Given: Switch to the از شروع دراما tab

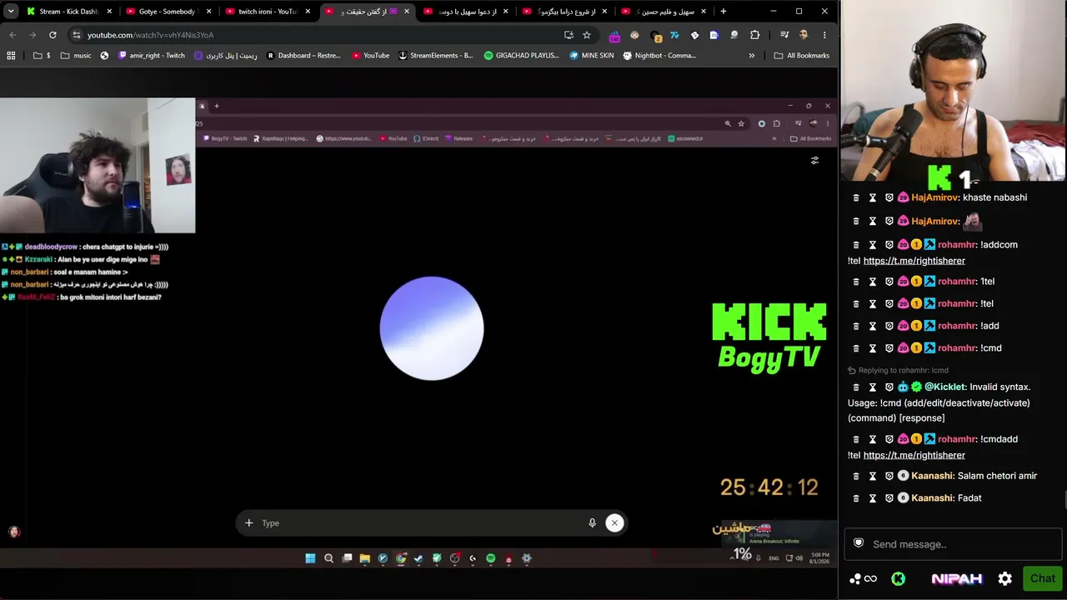Looking at the screenshot, I should (x=564, y=12).
